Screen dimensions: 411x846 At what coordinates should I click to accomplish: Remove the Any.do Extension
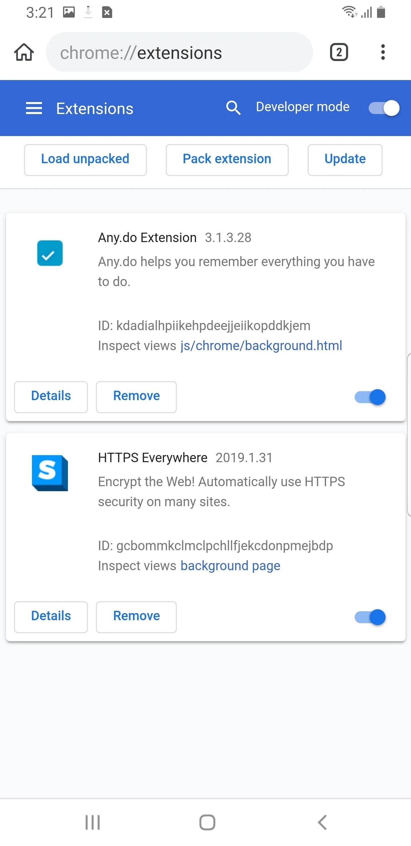(x=136, y=397)
